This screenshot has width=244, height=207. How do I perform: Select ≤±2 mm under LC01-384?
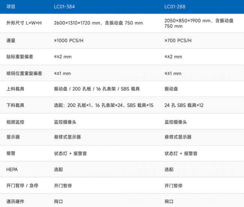pyautogui.click(x=63, y=57)
